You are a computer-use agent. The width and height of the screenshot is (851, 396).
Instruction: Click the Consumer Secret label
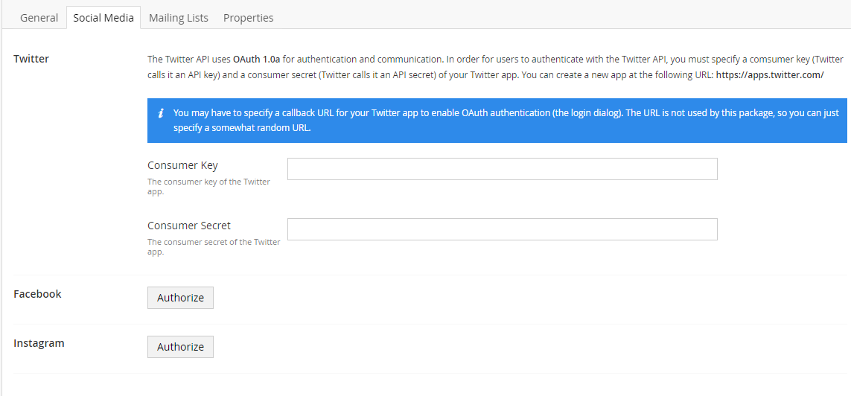point(189,226)
